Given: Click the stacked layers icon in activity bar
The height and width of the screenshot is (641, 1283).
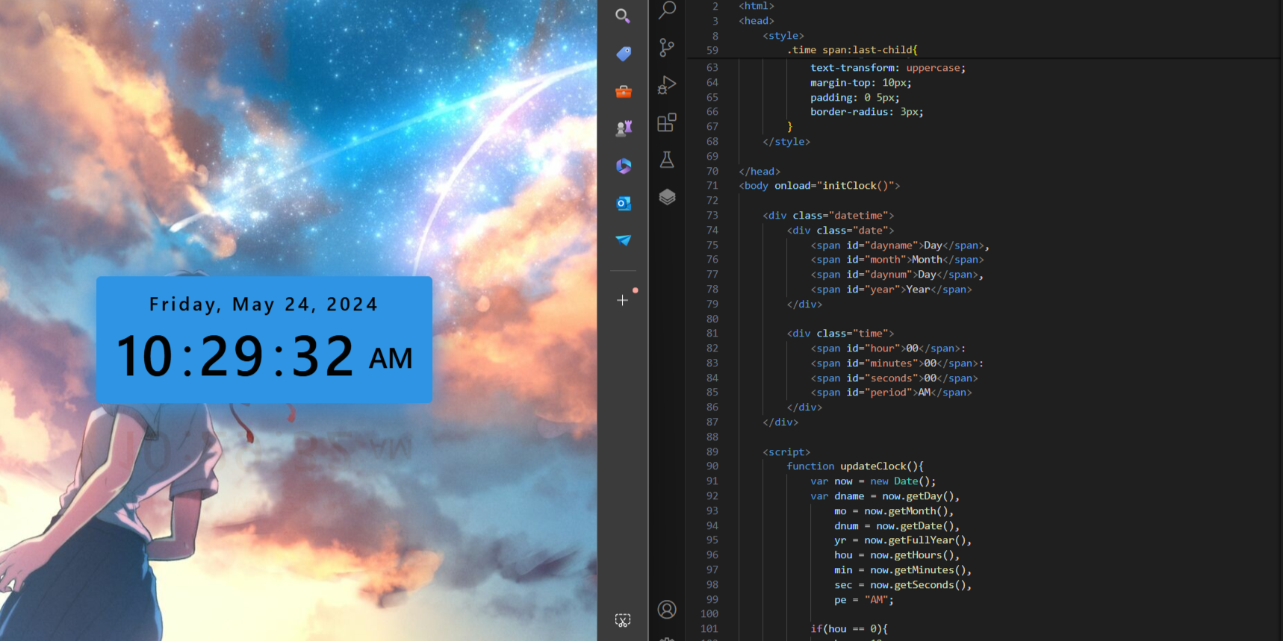Looking at the screenshot, I should coord(667,197).
